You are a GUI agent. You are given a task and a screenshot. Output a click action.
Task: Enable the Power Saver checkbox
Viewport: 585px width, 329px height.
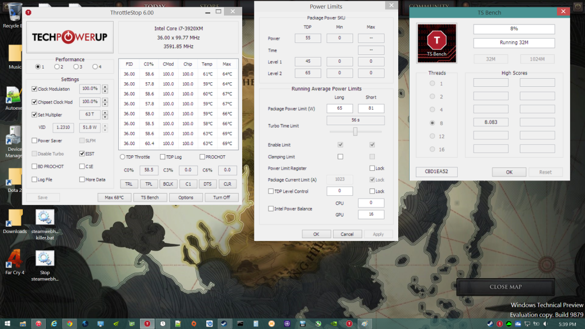coord(34,141)
